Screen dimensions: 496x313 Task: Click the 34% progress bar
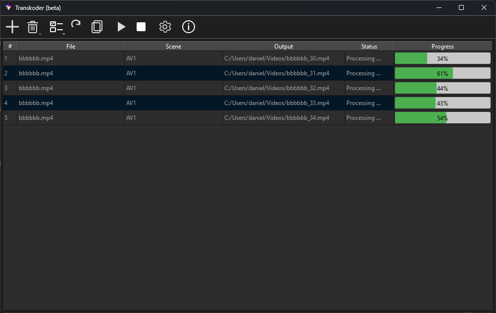coord(443,58)
